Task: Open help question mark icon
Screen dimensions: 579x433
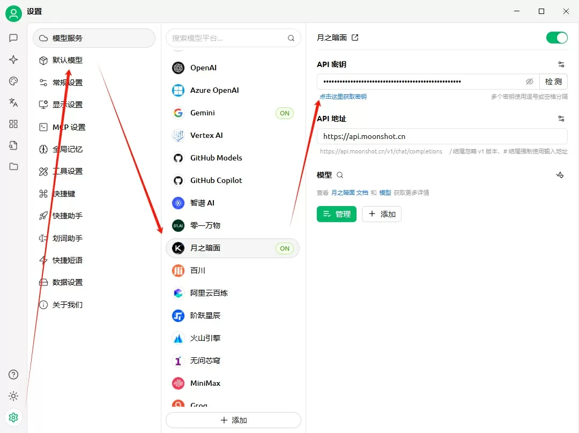Action: pos(13,375)
